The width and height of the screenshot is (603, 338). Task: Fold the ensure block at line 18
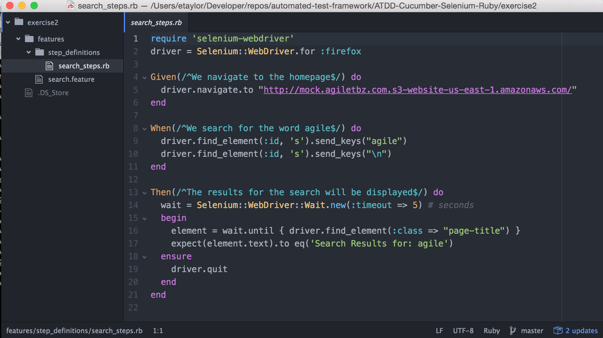(145, 257)
